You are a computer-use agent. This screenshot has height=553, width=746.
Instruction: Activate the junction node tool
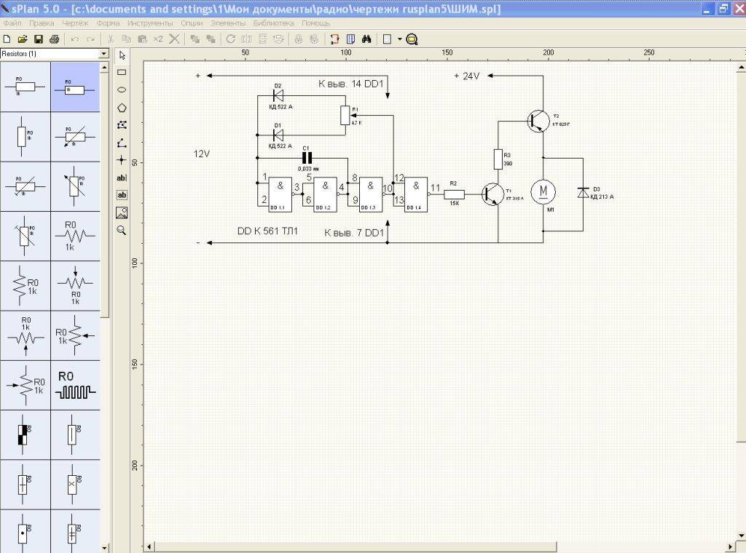pyautogui.click(x=122, y=160)
